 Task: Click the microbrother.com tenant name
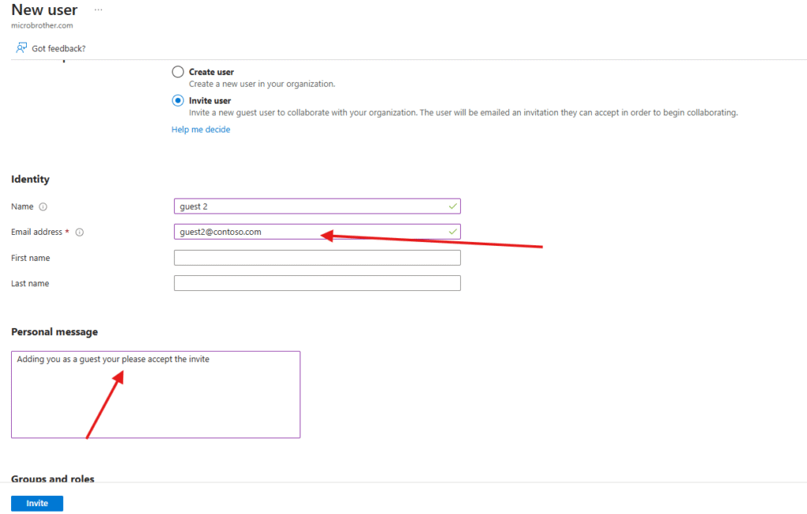[x=42, y=25]
